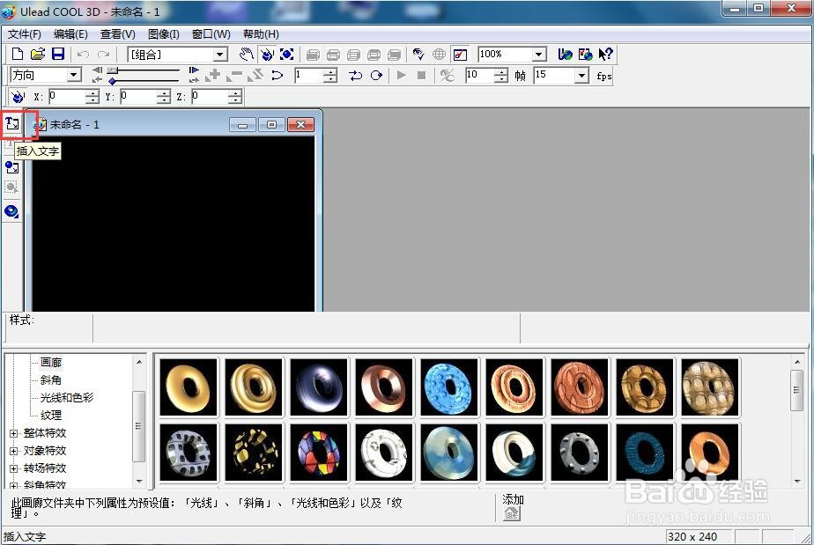Click the Insert Geometric object sphere icon
Screen dimensions: 814x545
[11, 211]
